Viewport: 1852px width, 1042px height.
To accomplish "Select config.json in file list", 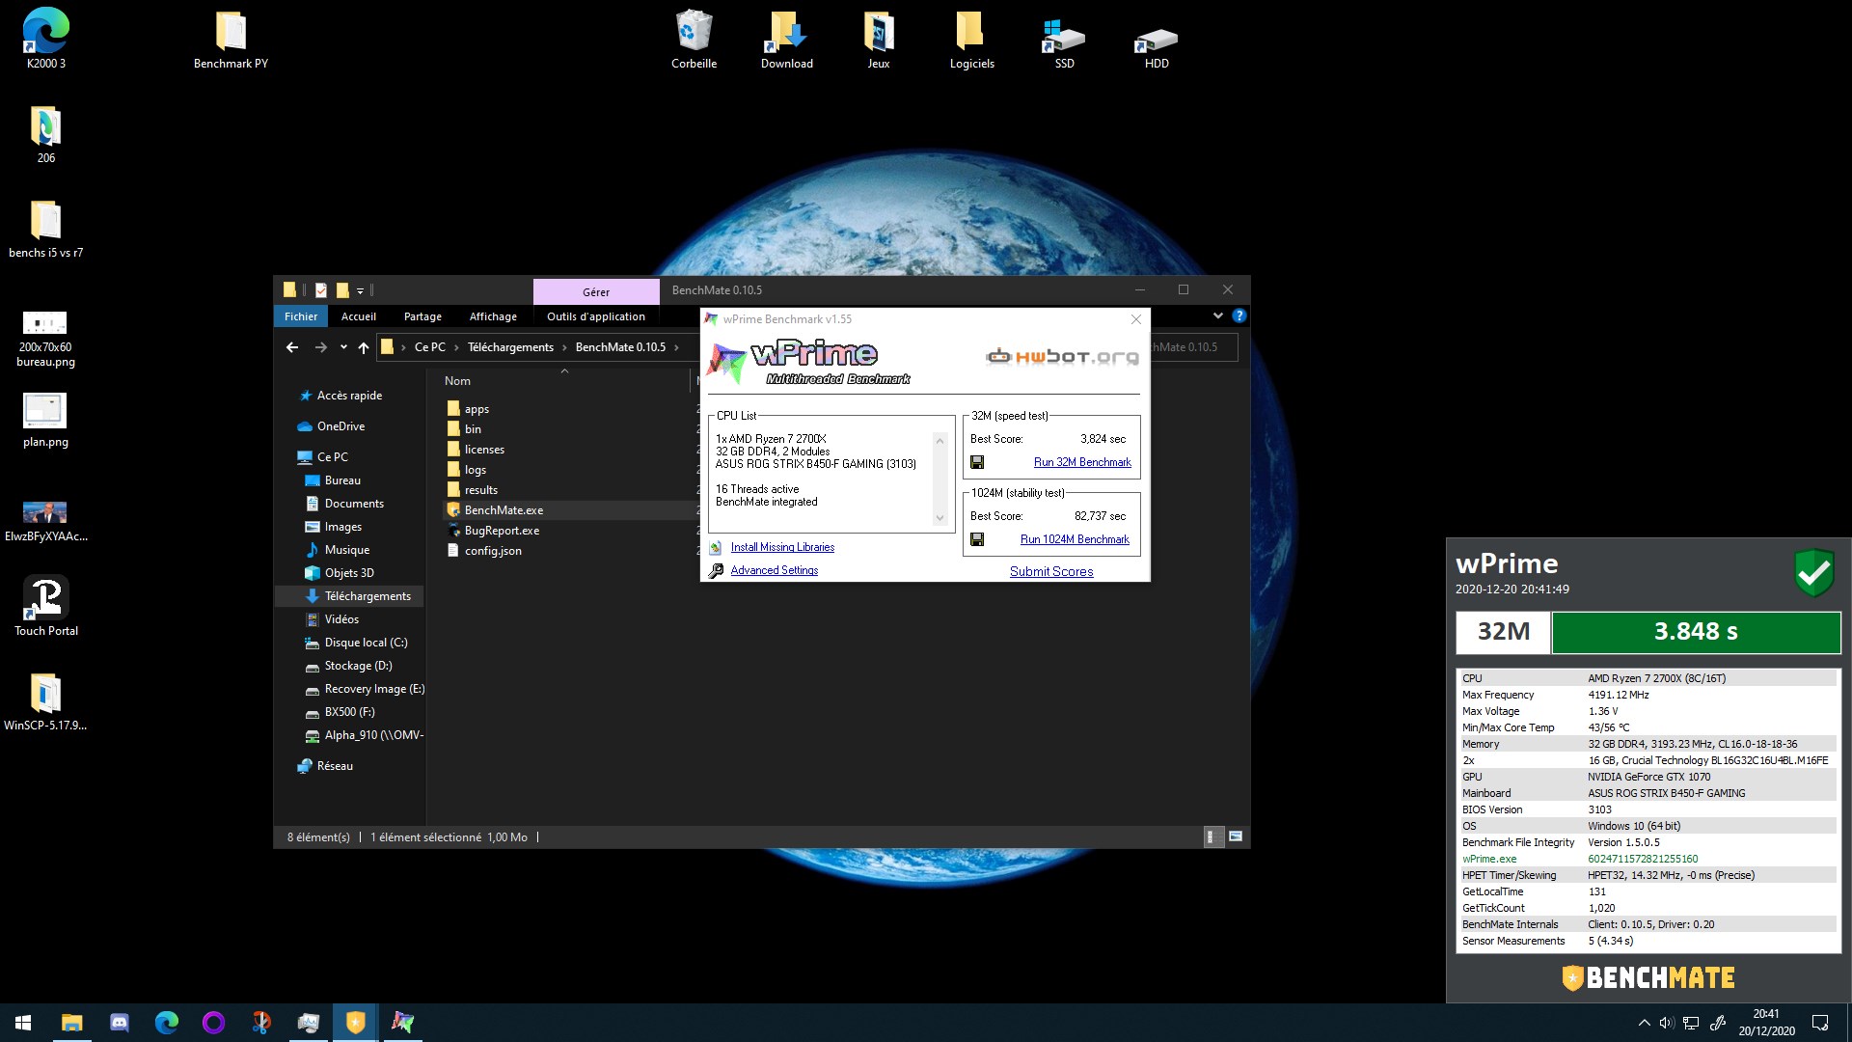I will [x=493, y=551].
